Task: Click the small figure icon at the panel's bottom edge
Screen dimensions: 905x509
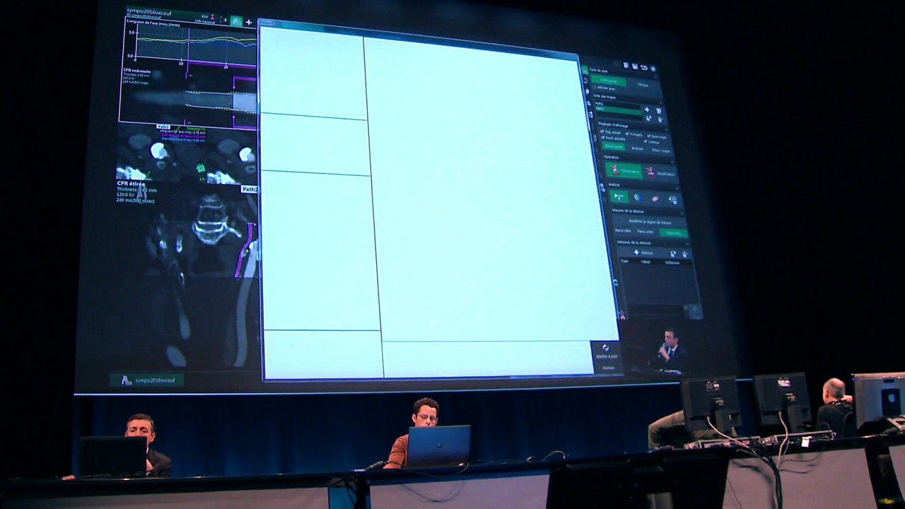Action: 622,315
